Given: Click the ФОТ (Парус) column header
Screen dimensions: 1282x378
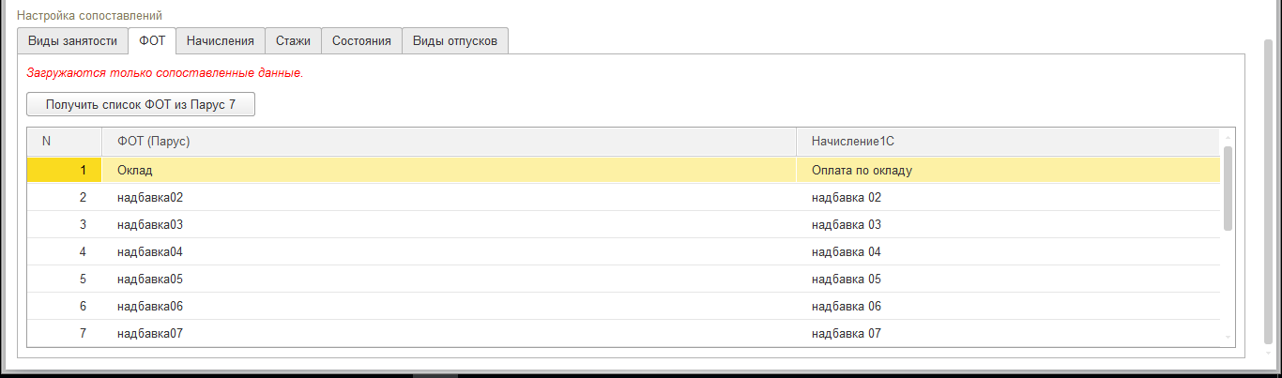Looking at the screenshot, I should pyautogui.click(x=154, y=142).
